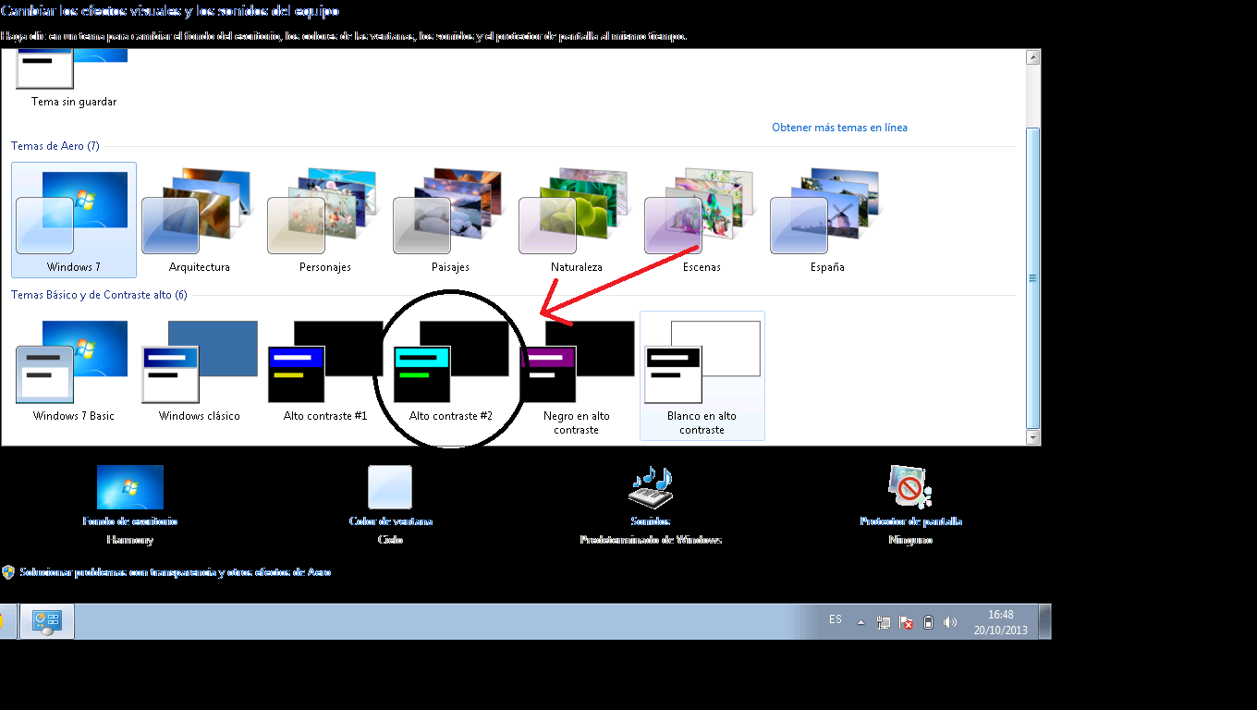Open Protector de pantalla settings

[910, 488]
